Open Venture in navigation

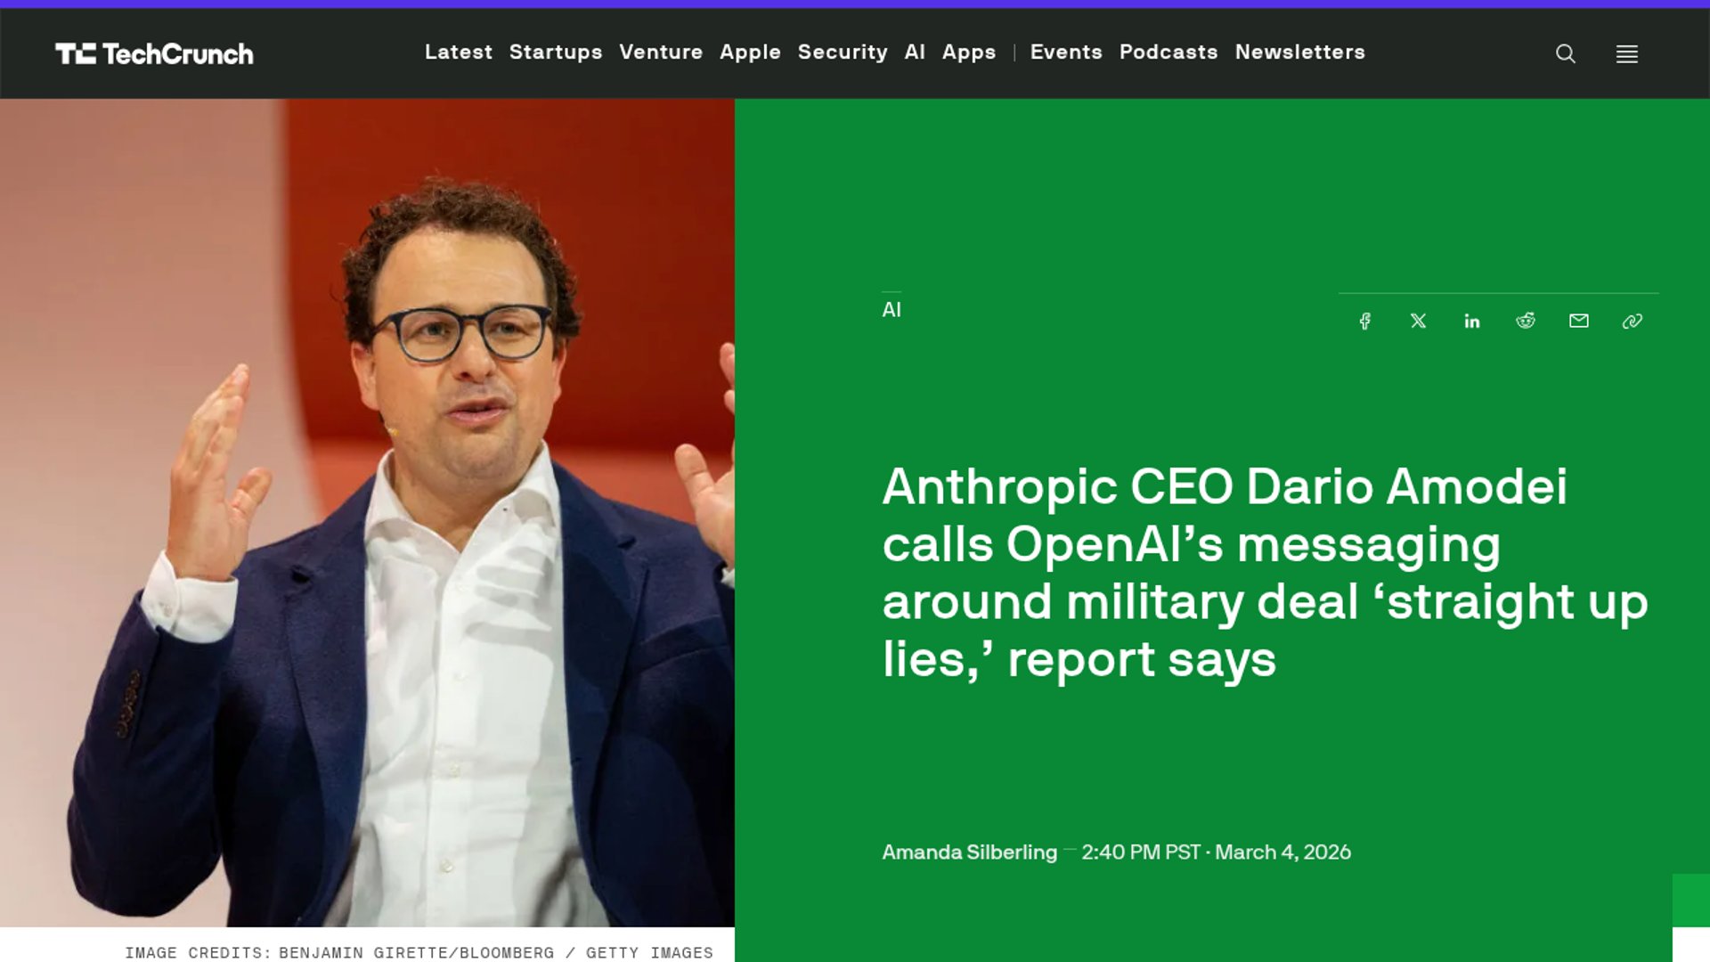pyautogui.click(x=660, y=52)
